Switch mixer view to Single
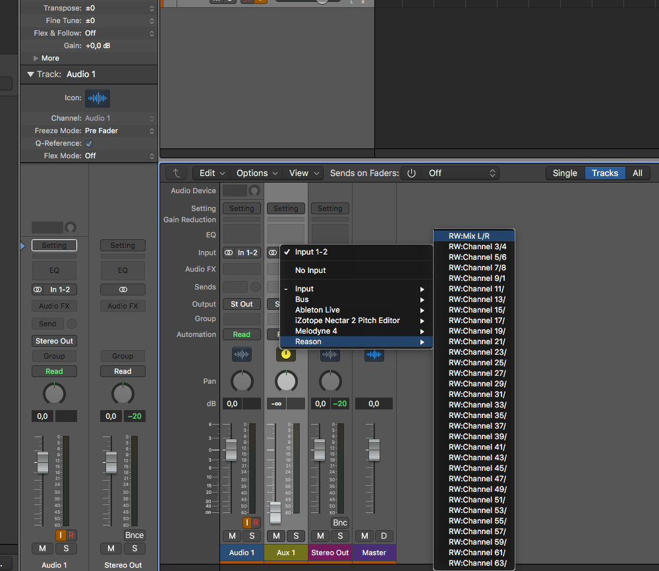This screenshot has width=659, height=571. tap(565, 173)
